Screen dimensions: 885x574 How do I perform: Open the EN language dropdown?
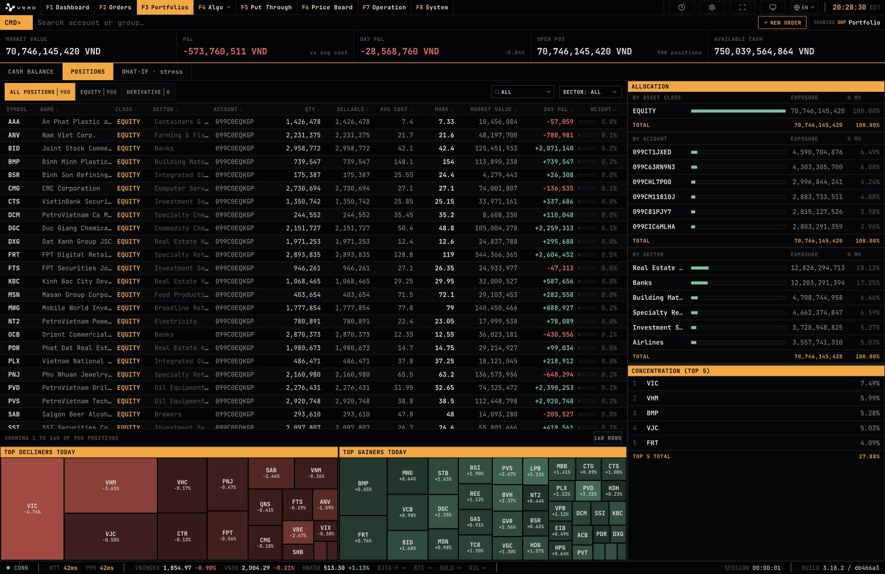click(804, 8)
